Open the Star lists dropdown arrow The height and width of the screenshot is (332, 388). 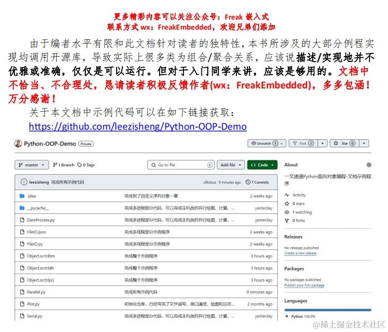click(364, 143)
